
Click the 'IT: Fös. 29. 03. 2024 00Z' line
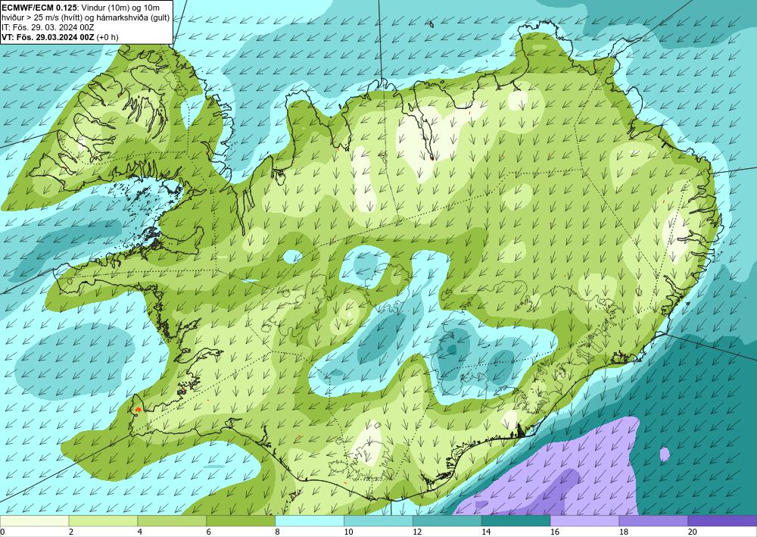click(48, 27)
